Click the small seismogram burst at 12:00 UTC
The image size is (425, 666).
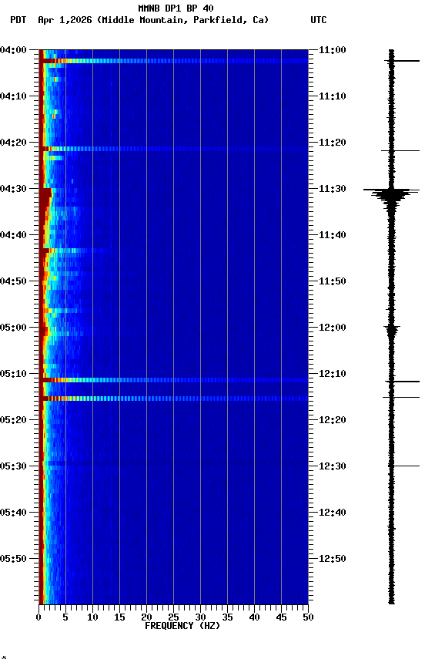(x=391, y=330)
